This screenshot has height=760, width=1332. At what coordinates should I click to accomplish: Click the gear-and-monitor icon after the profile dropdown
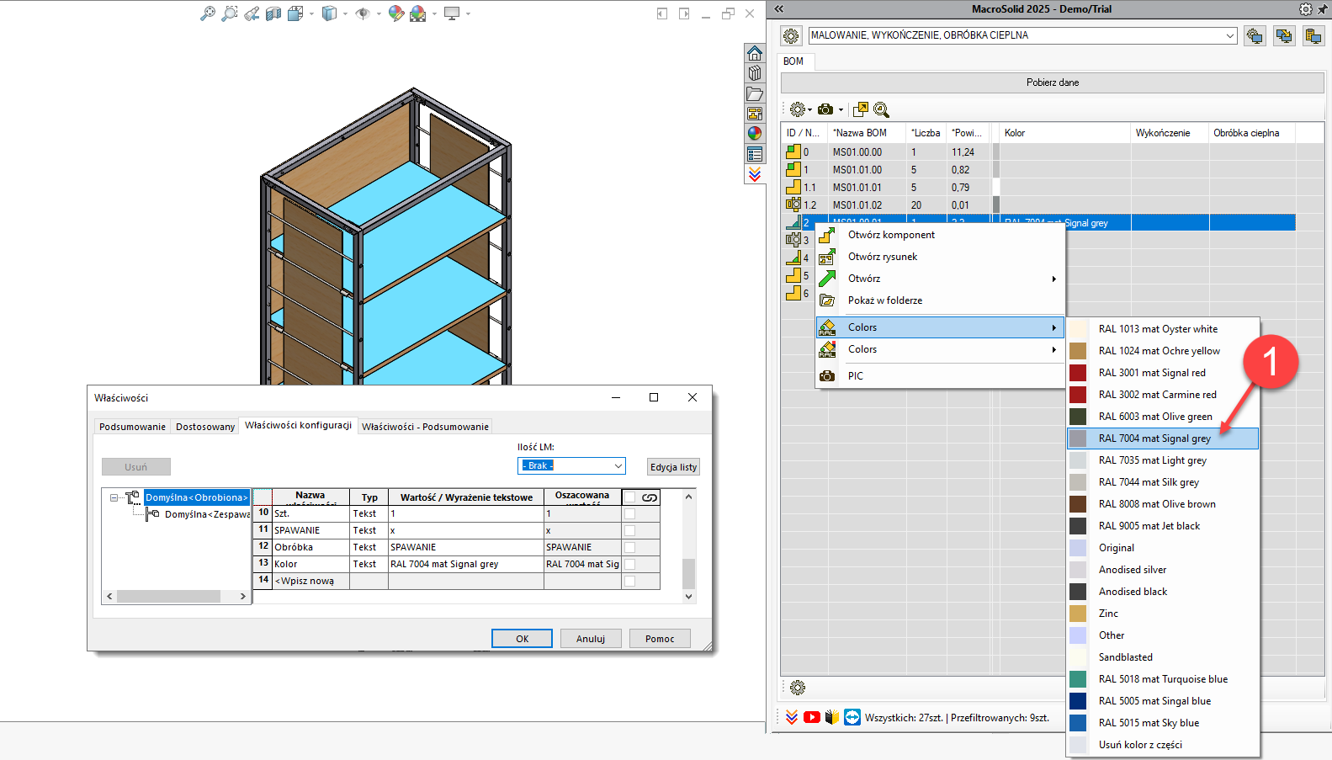1255,36
